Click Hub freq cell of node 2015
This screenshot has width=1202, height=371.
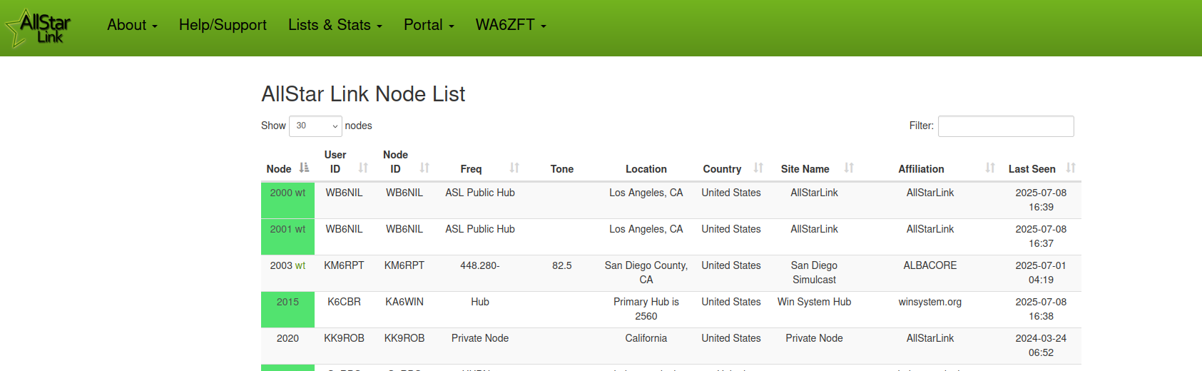click(480, 302)
